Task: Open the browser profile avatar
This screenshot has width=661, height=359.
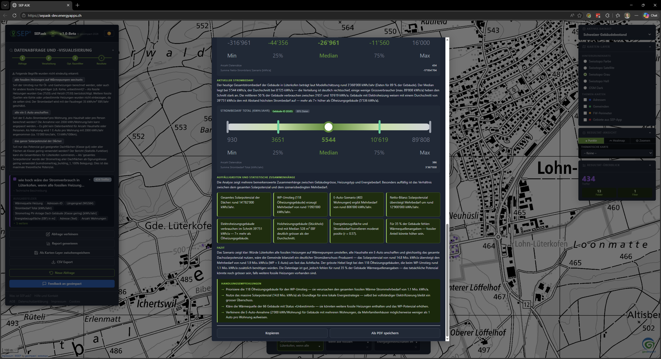Action: point(627,15)
